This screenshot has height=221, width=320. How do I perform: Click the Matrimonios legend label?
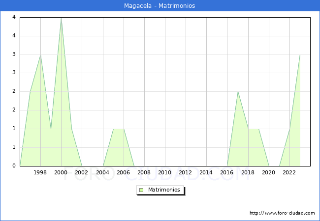click(164, 190)
